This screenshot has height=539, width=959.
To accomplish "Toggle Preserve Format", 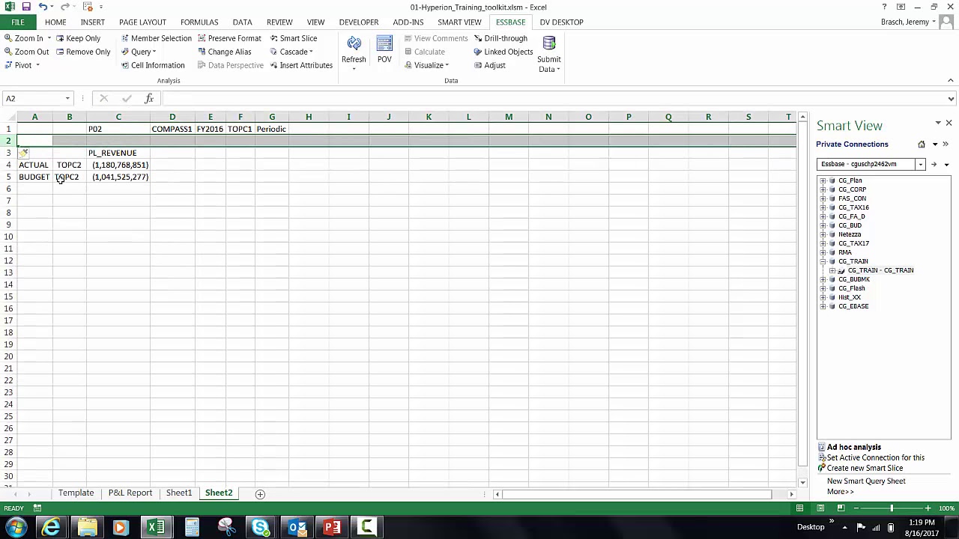I will pyautogui.click(x=229, y=38).
